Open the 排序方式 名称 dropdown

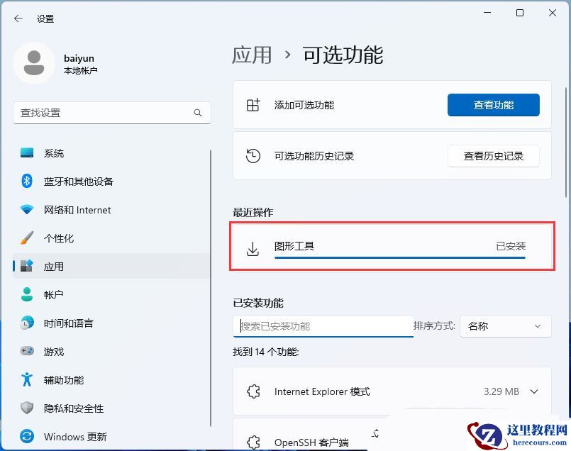click(x=505, y=326)
